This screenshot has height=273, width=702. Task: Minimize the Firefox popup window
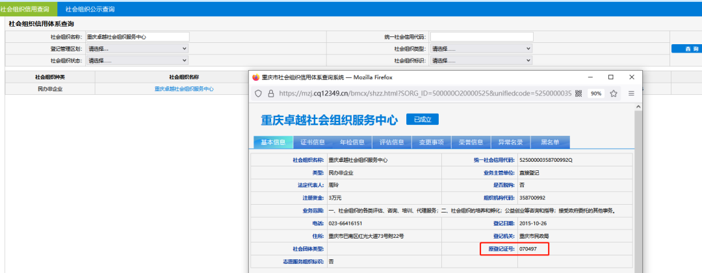click(x=590, y=77)
